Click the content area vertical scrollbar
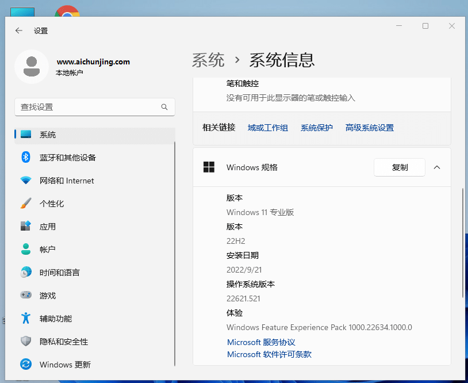This screenshot has height=383, width=468. pos(463,243)
